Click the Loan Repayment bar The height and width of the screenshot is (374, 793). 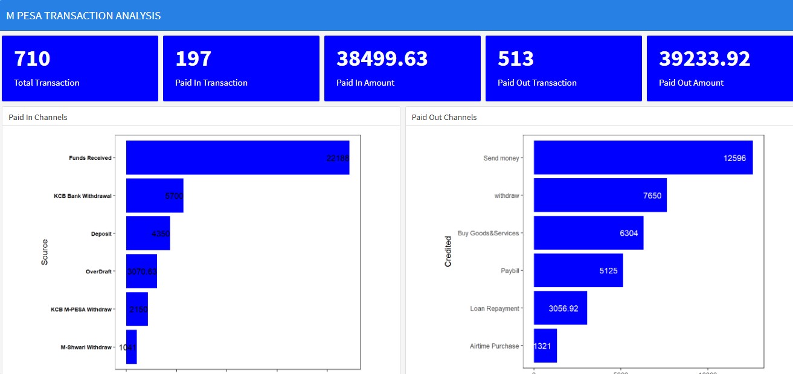pos(560,308)
